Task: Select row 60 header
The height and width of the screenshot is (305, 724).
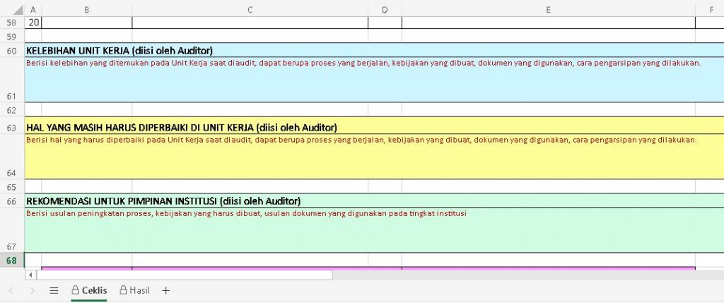Action: click(11, 51)
